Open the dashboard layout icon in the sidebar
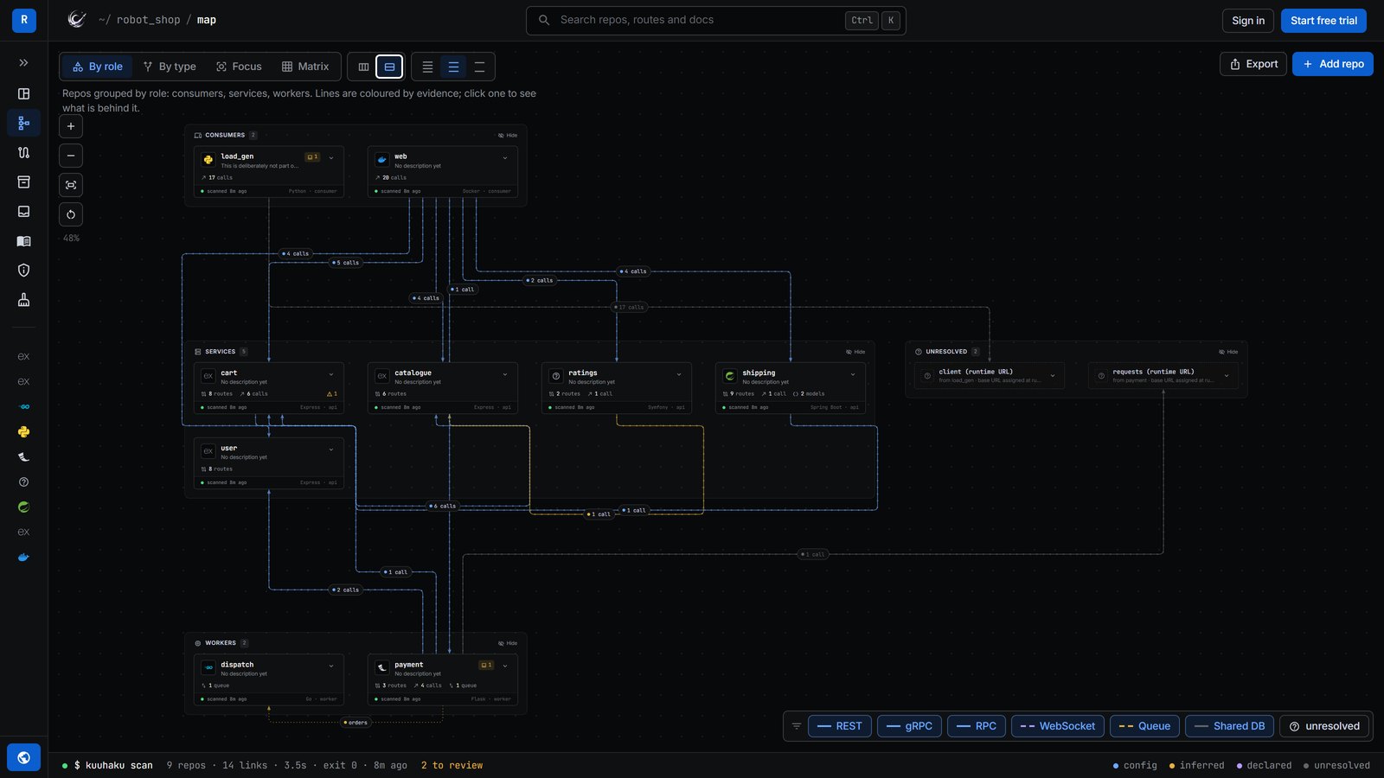Viewport: 1384px width, 778px height. pos(23,93)
